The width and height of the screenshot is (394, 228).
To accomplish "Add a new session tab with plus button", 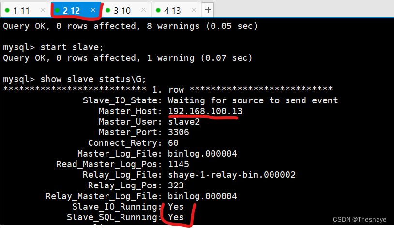I will [208, 10].
